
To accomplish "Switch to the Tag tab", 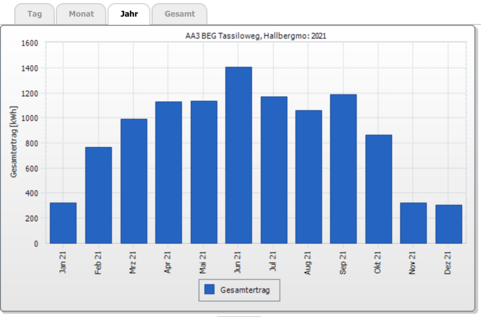I will (34, 14).
